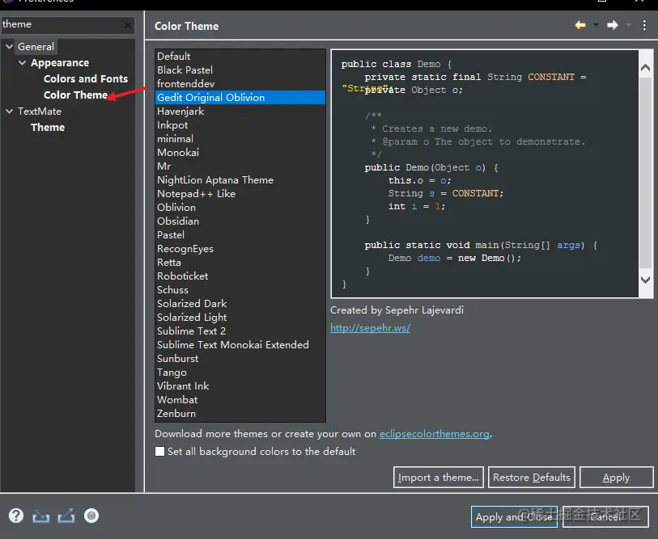Screen dimensions: 658x539
Task: Select the Vibrant Ink theme
Action: (240, 386)
